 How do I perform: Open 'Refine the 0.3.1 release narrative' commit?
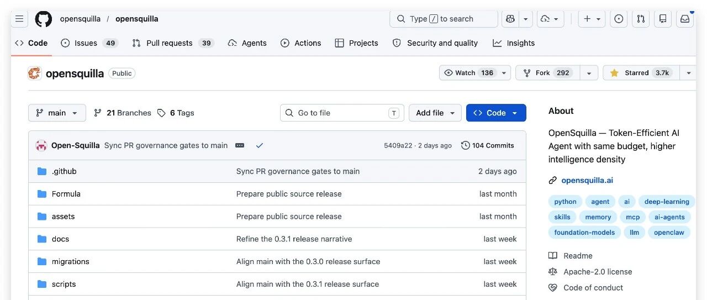(x=294, y=239)
